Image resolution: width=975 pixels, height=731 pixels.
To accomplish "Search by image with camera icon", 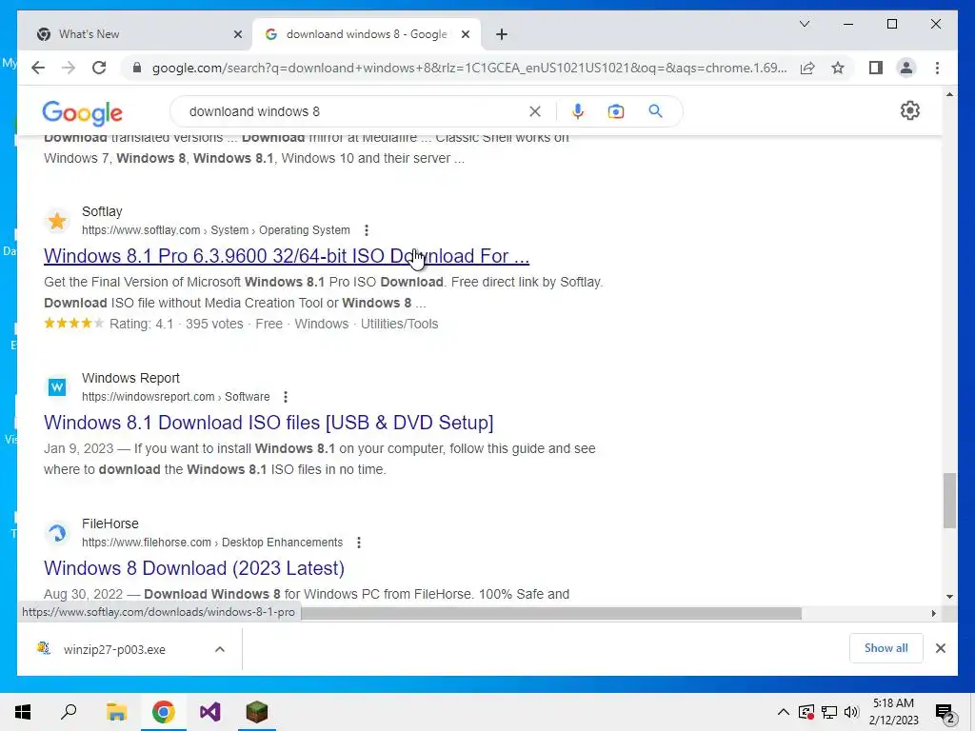I will tap(616, 111).
